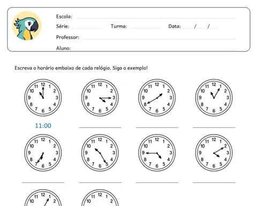This screenshot has width=257, height=206.
Task: Click the 'Professor:' label
Action: [67, 37]
